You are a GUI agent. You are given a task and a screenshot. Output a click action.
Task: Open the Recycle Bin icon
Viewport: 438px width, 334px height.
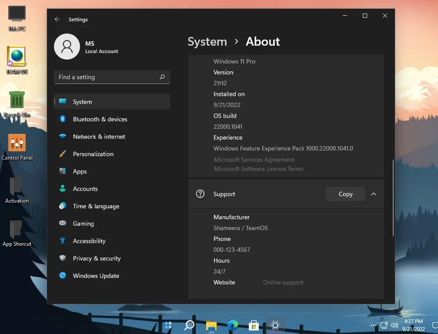click(17, 104)
